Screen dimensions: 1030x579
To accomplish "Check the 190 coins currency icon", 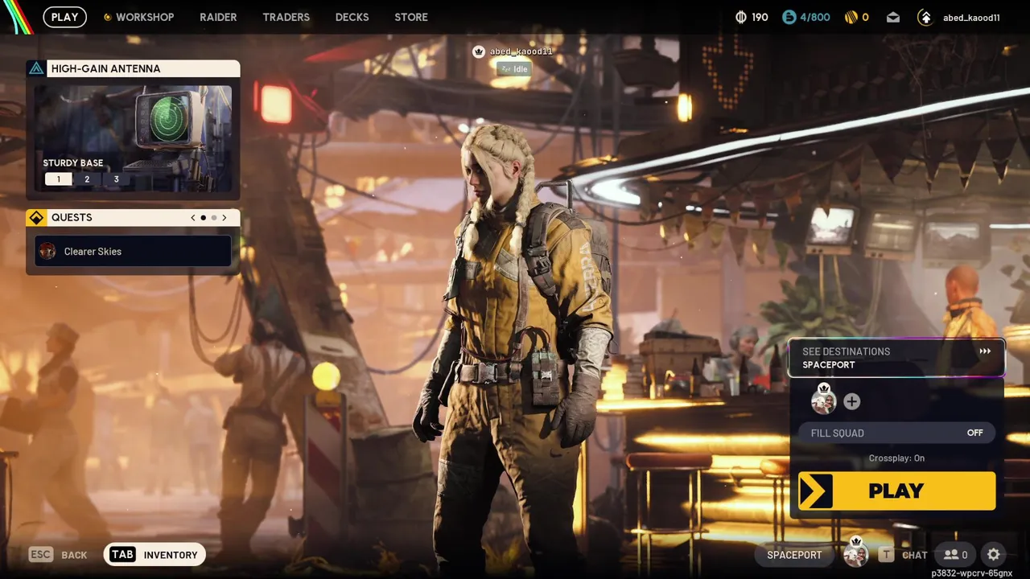I will point(741,17).
